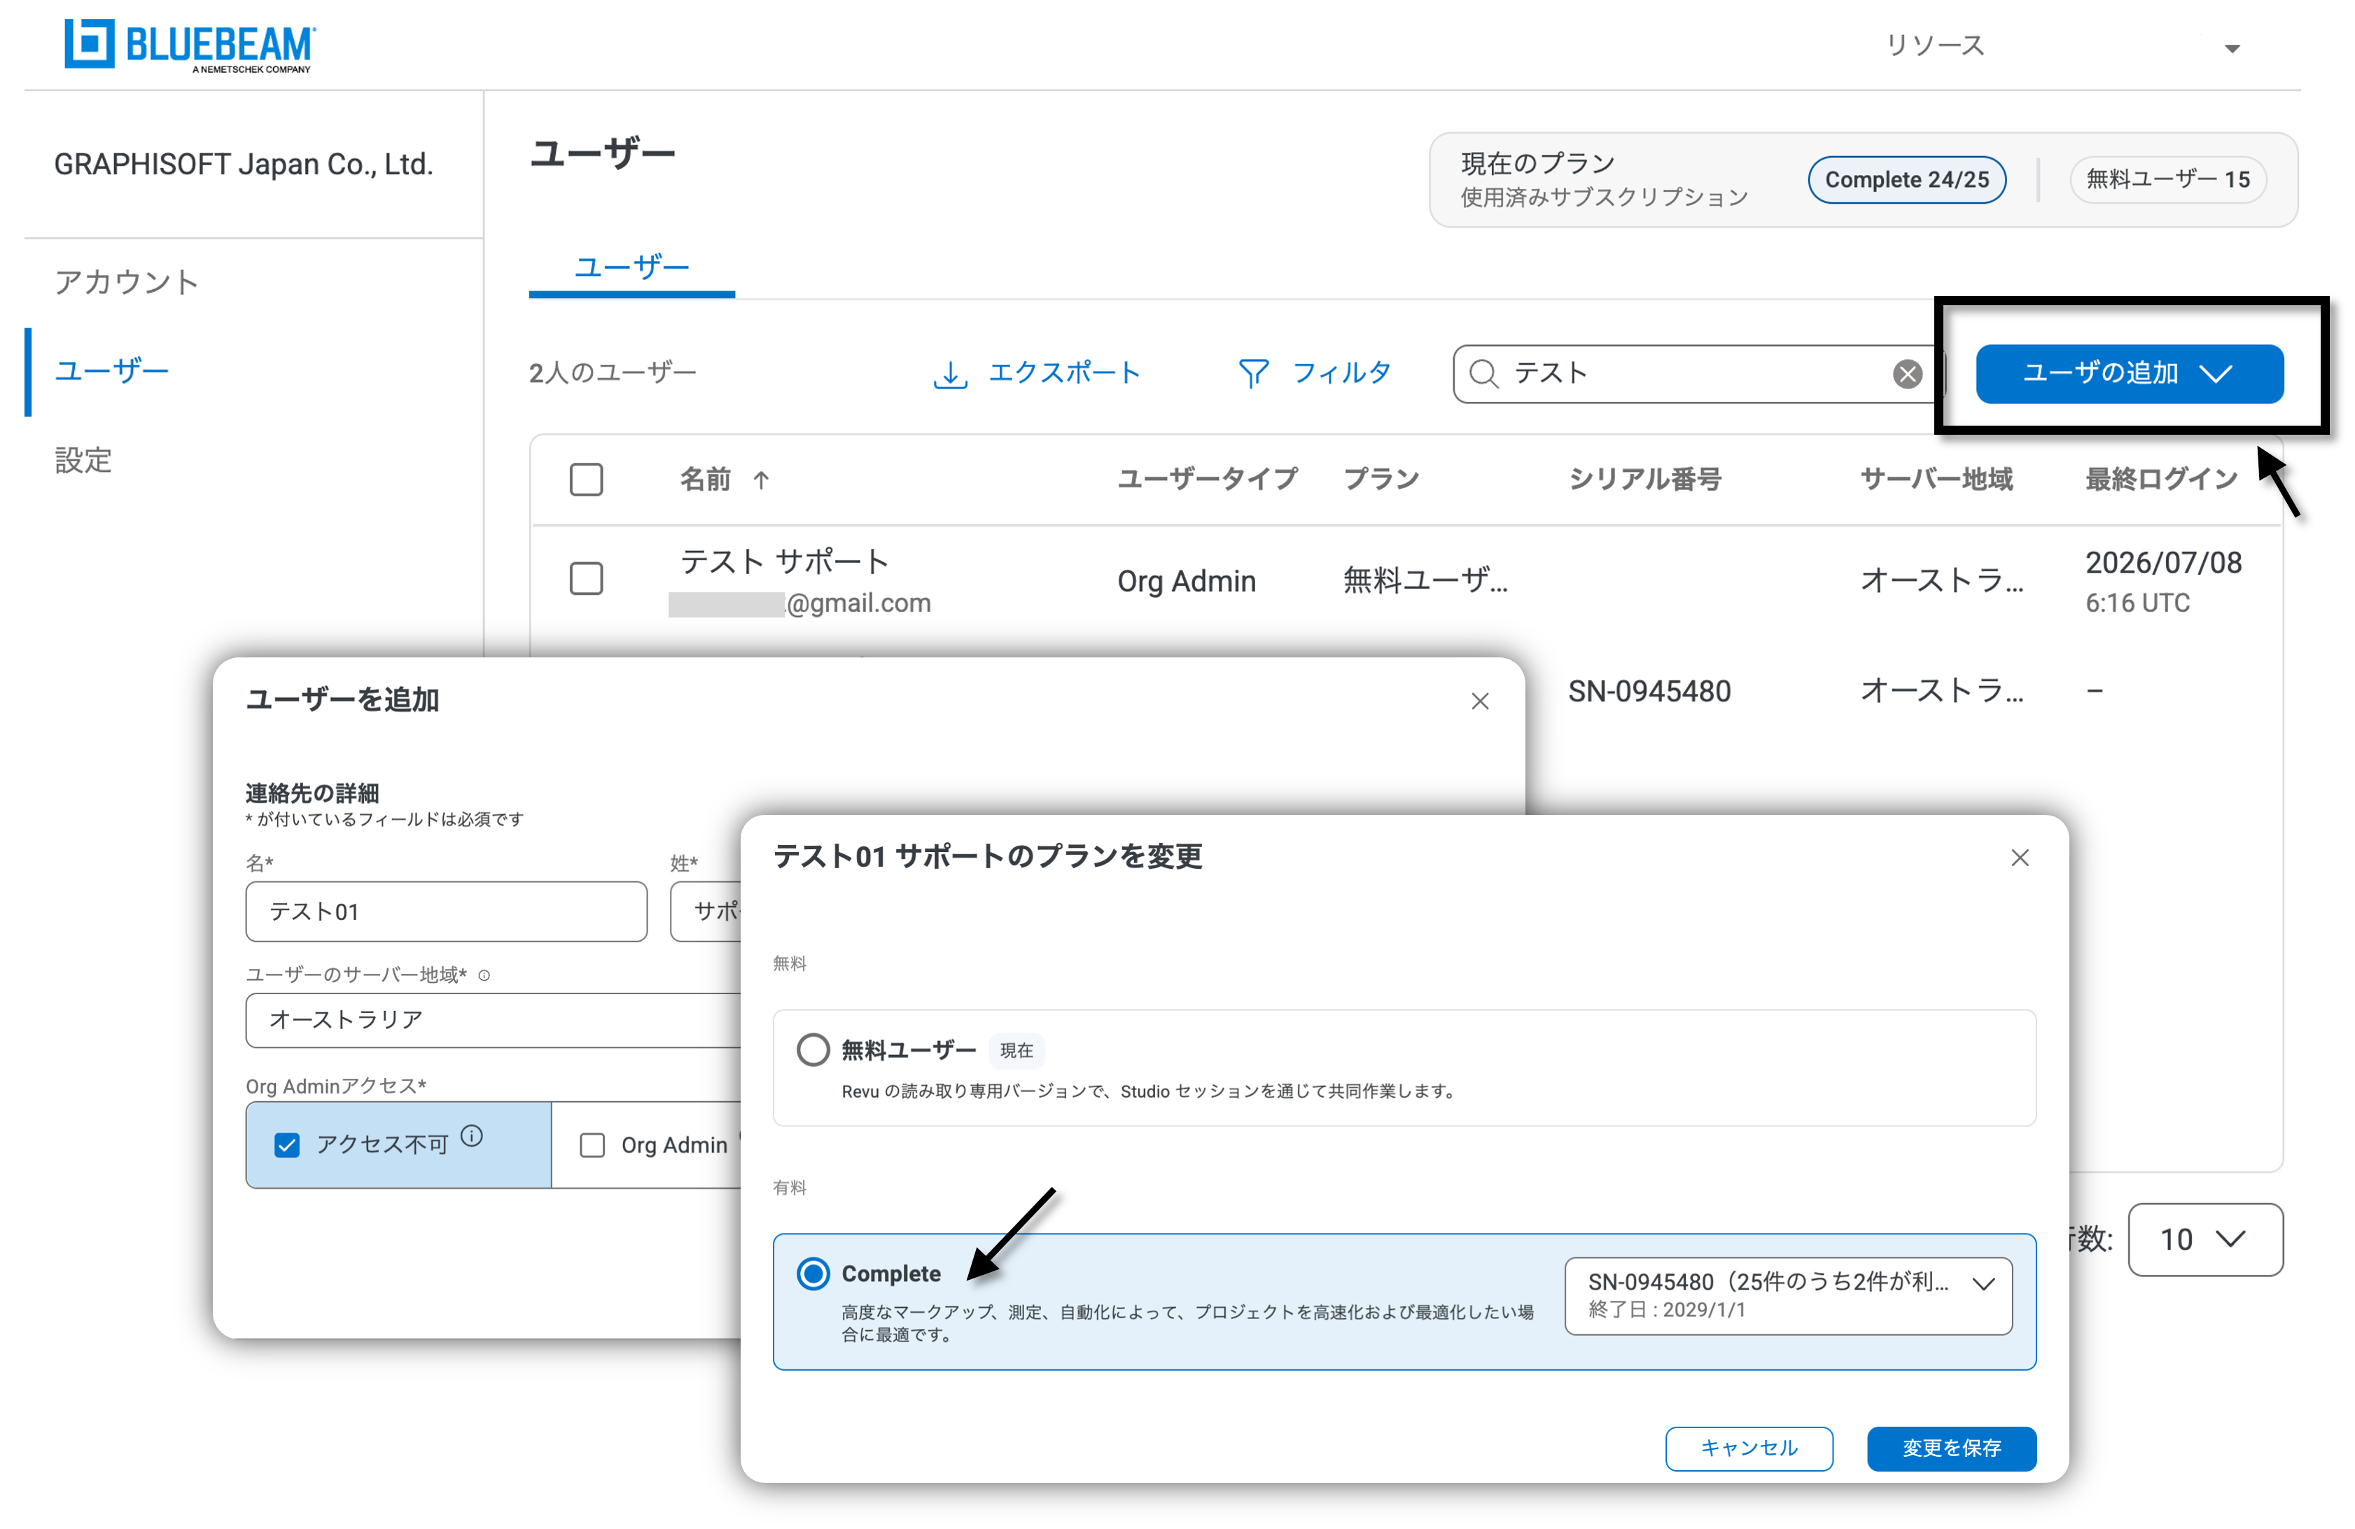Toggle the select-all users checkbox
The image size is (2355, 1529).
click(586, 480)
